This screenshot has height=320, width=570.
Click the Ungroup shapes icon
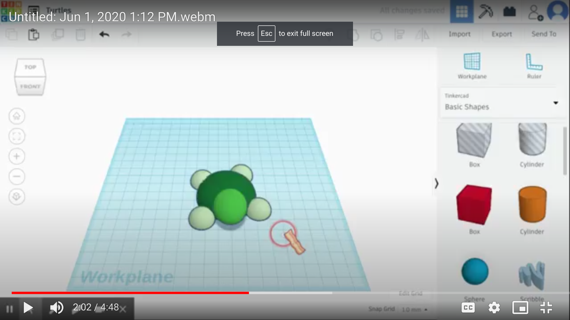point(376,35)
